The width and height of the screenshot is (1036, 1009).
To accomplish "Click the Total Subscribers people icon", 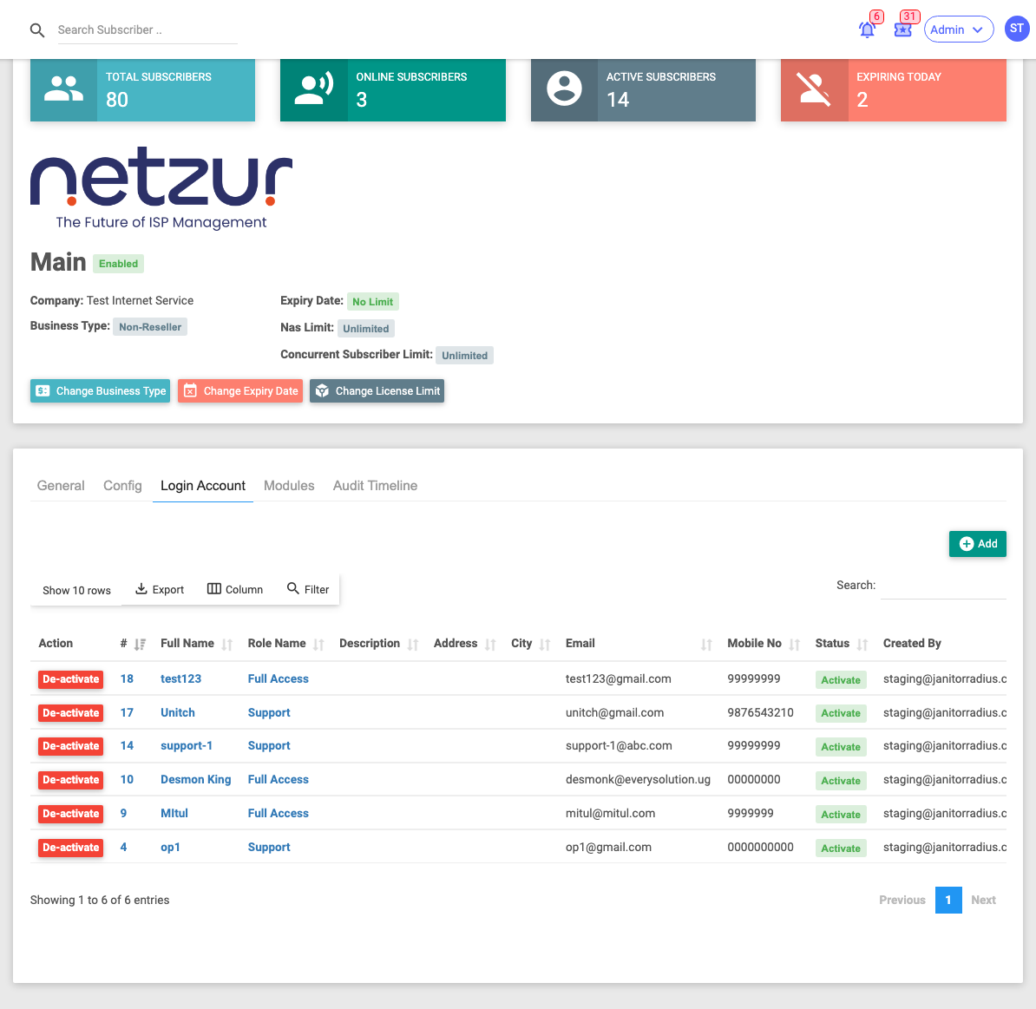I will 63,89.
